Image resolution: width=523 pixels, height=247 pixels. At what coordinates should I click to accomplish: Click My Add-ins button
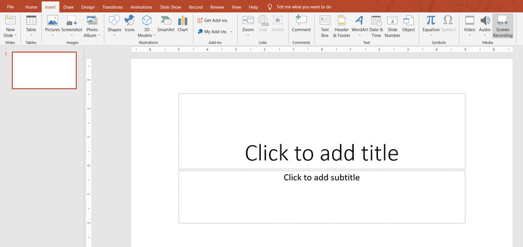tap(212, 32)
